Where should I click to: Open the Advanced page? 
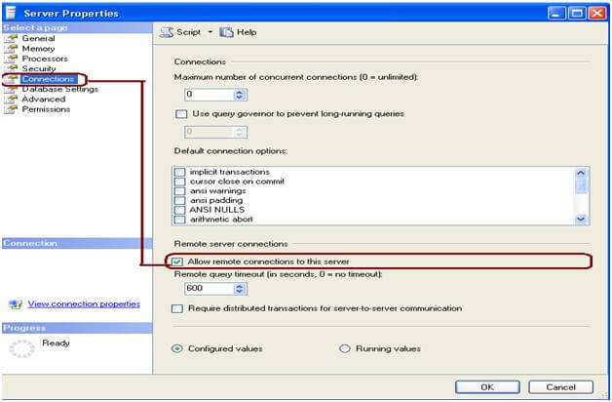click(x=43, y=100)
